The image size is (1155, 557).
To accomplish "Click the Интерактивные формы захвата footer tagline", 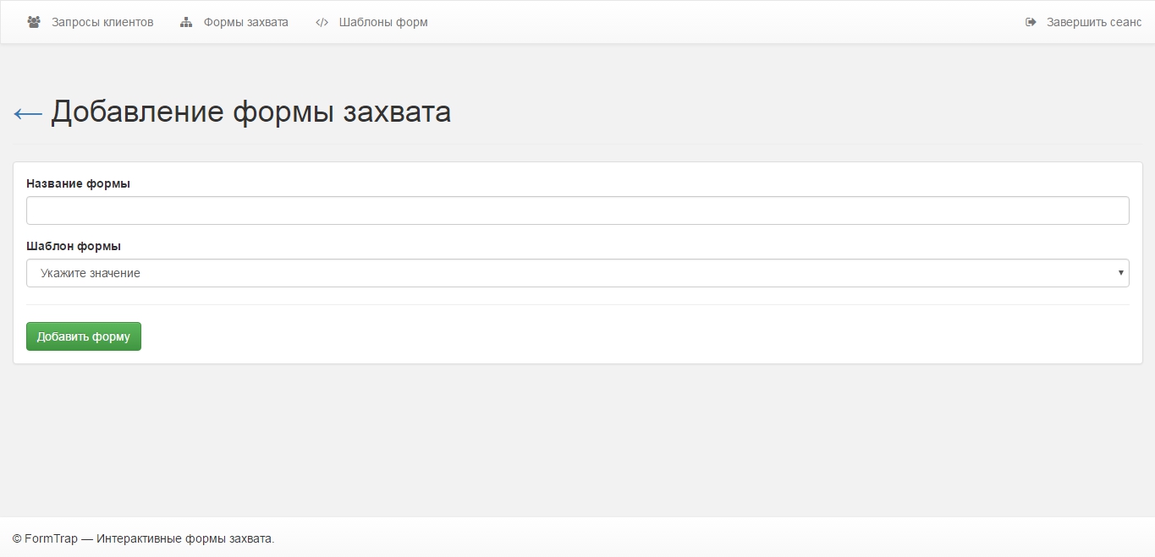I will (x=185, y=538).
